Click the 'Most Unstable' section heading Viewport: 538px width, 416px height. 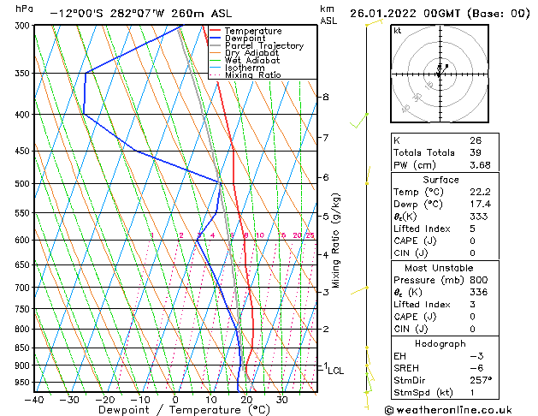pos(439,268)
